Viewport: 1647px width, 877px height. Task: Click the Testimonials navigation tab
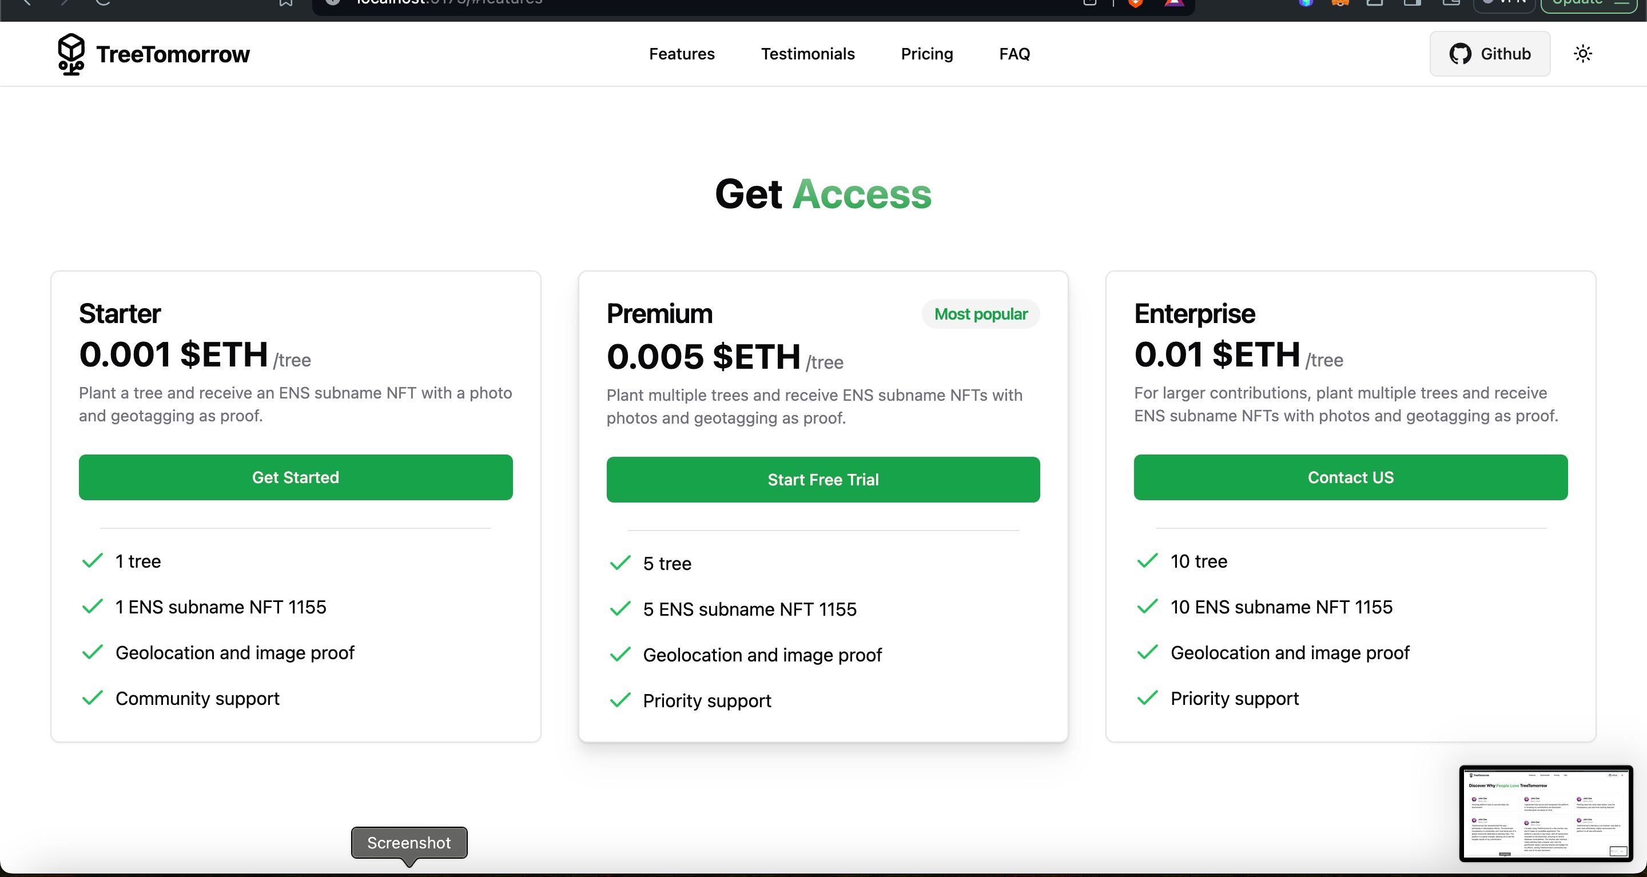(x=807, y=53)
